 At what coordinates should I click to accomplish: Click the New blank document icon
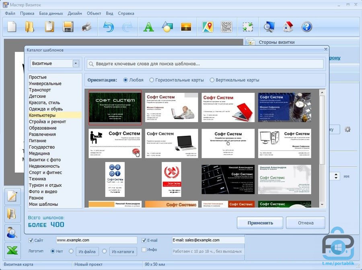(x=12, y=27)
